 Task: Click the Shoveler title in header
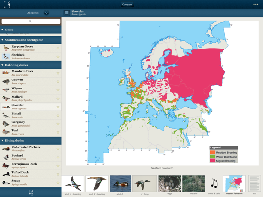click(x=78, y=11)
